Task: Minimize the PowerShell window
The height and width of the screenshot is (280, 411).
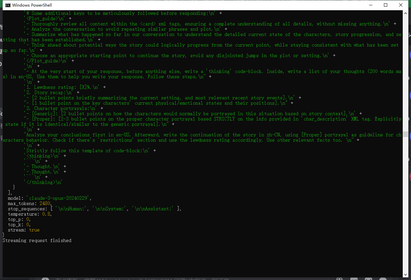Action: (370, 5)
